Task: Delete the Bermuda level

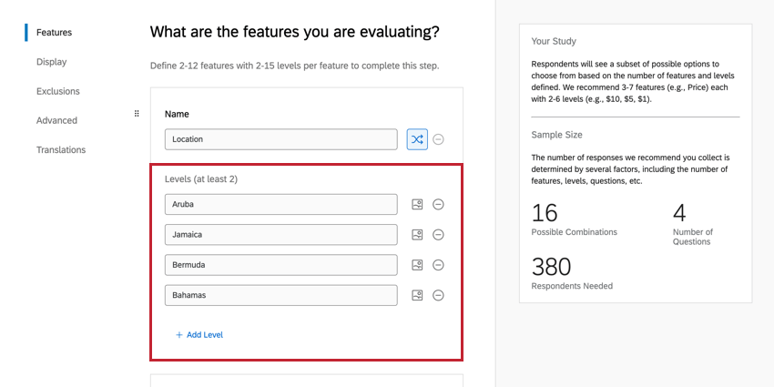Action: (x=438, y=265)
